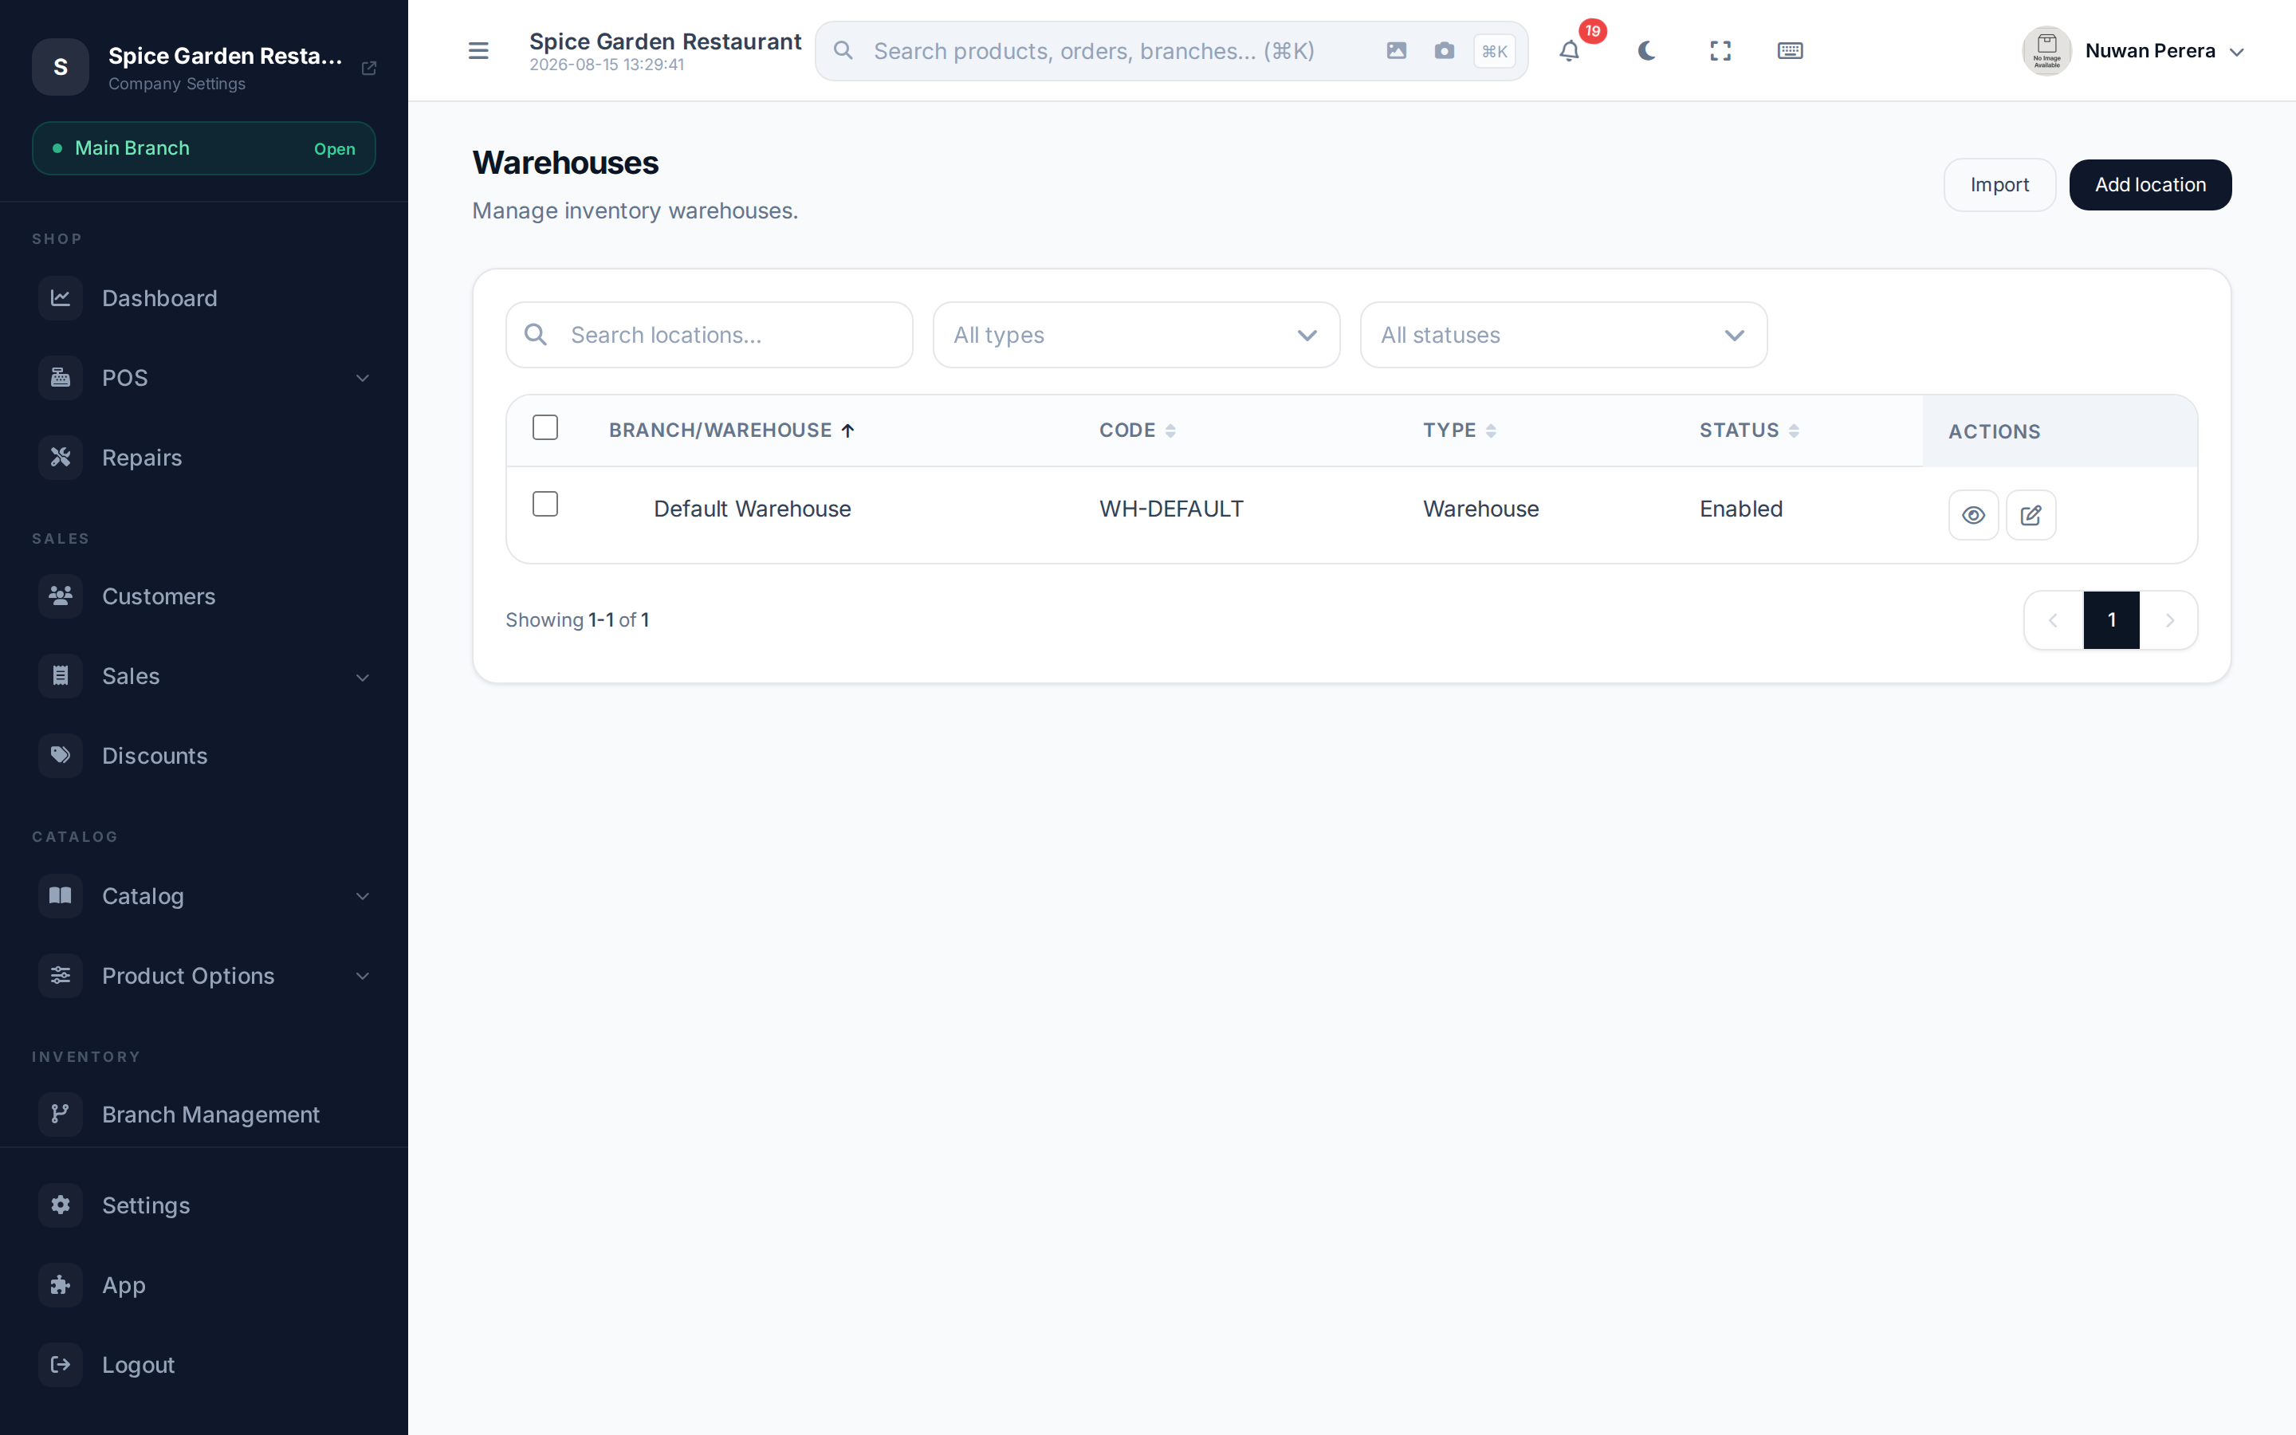Click the camera search icon
Screen dimensions: 2296x1435
[x=1444, y=51]
